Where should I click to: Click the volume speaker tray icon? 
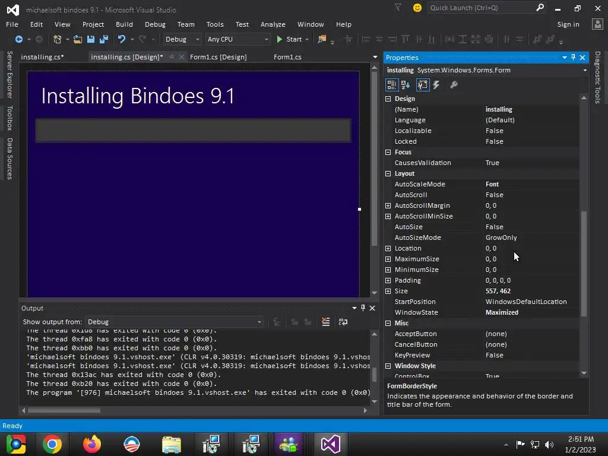(x=549, y=445)
